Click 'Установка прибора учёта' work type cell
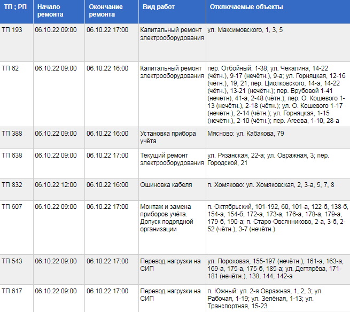This screenshot has height=312, width=350. pyautogui.click(x=168, y=137)
